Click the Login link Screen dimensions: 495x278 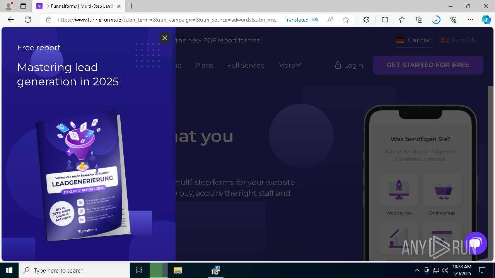point(349,65)
